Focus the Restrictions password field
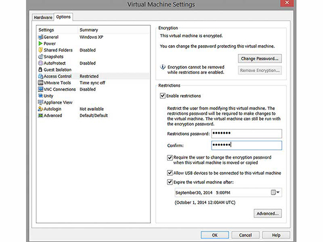The width and height of the screenshot is (323, 242). tap(247, 134)
